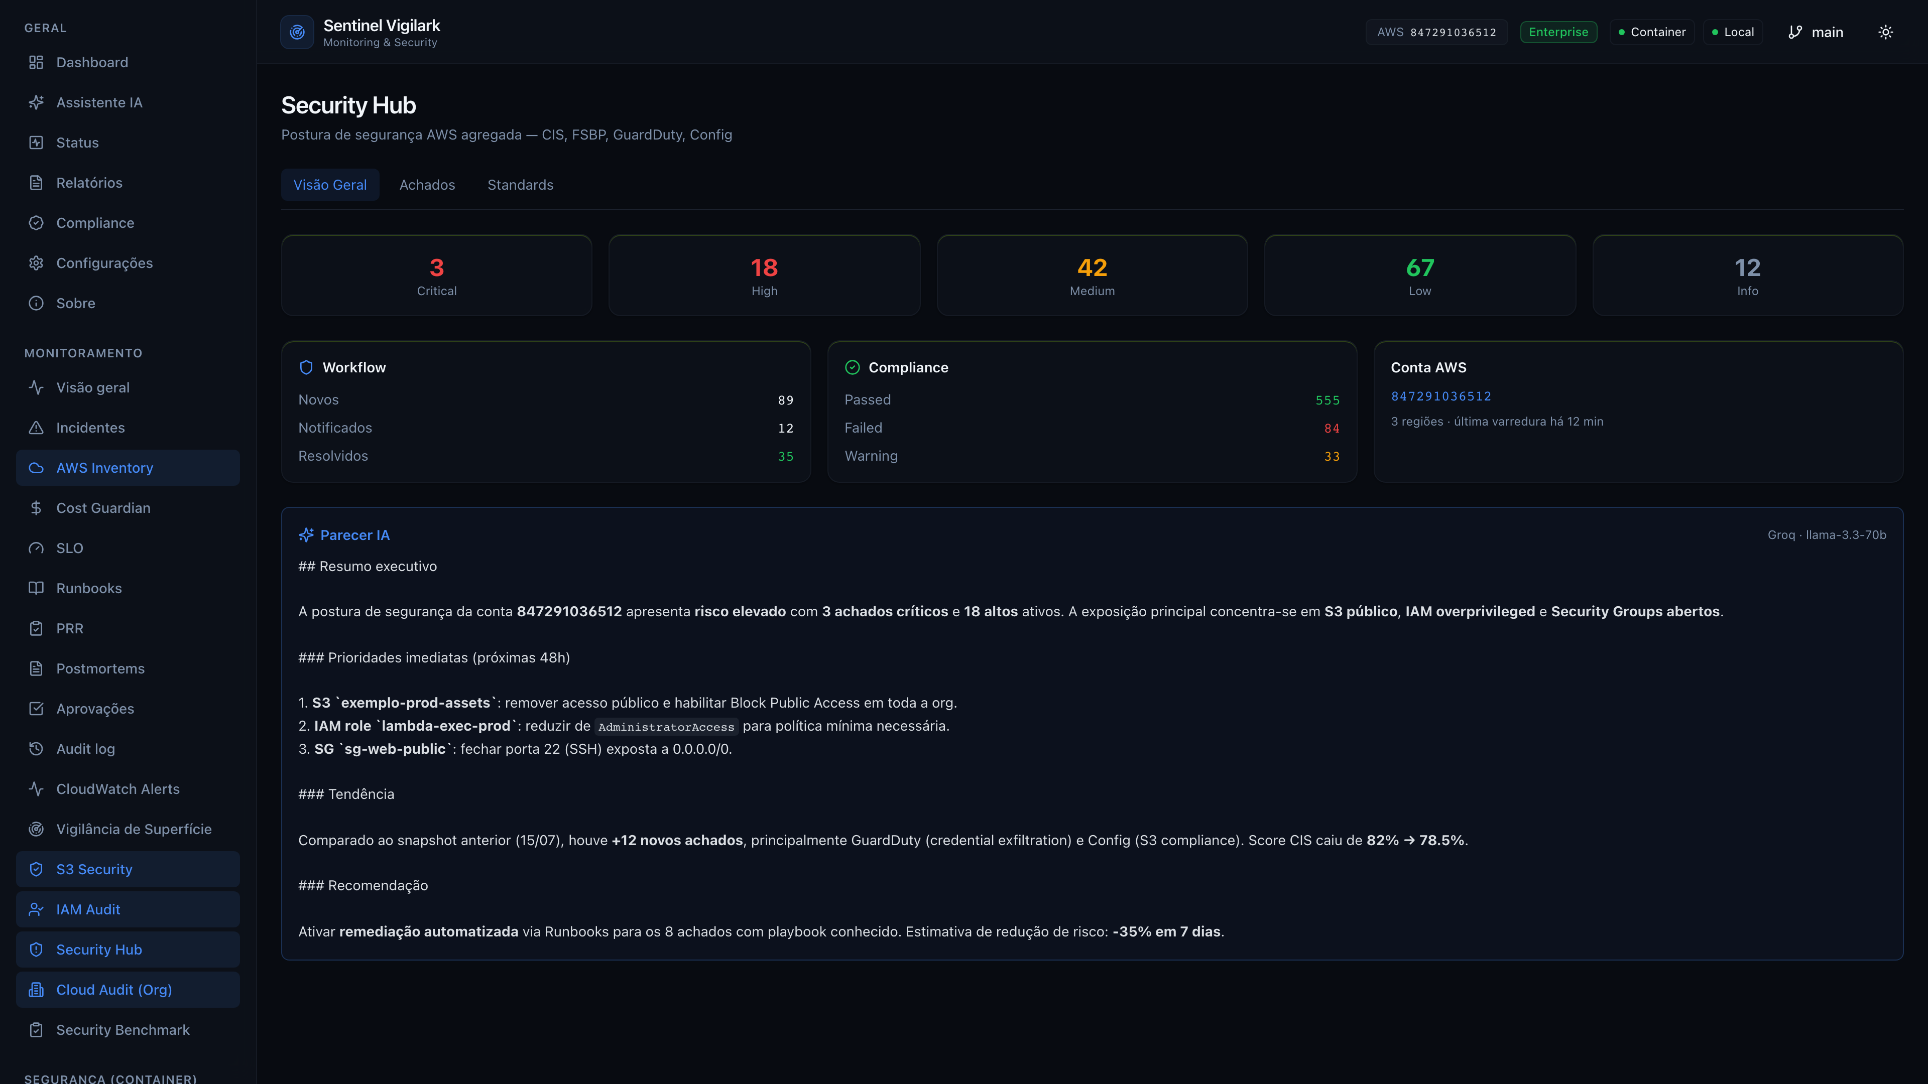Click the CloudWatch Alerts pulse icon
1928x1084 pixels.
coord(36,789)
